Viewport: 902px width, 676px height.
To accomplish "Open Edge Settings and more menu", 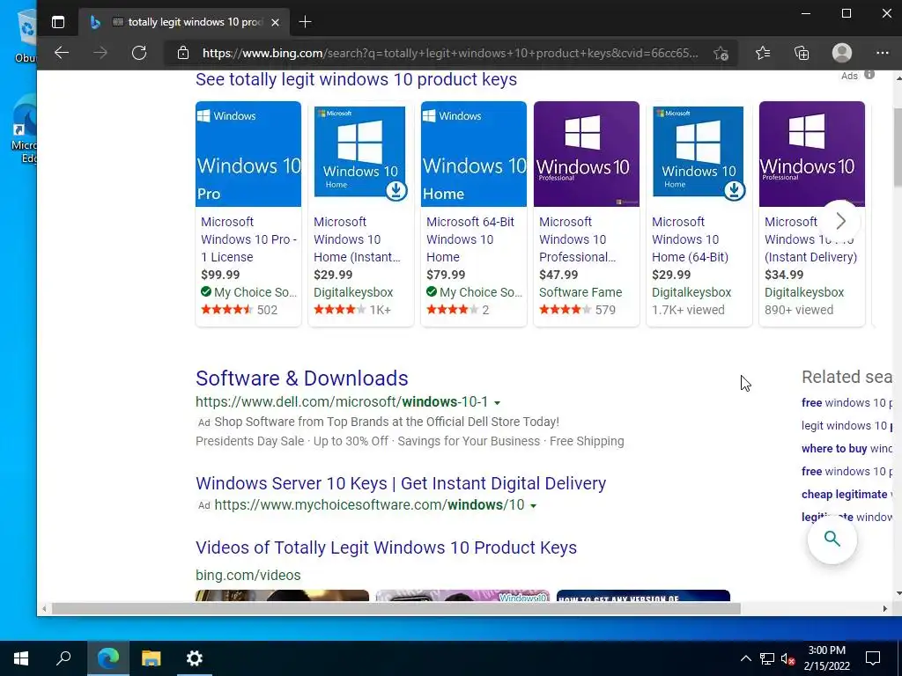I will (883, 53).
